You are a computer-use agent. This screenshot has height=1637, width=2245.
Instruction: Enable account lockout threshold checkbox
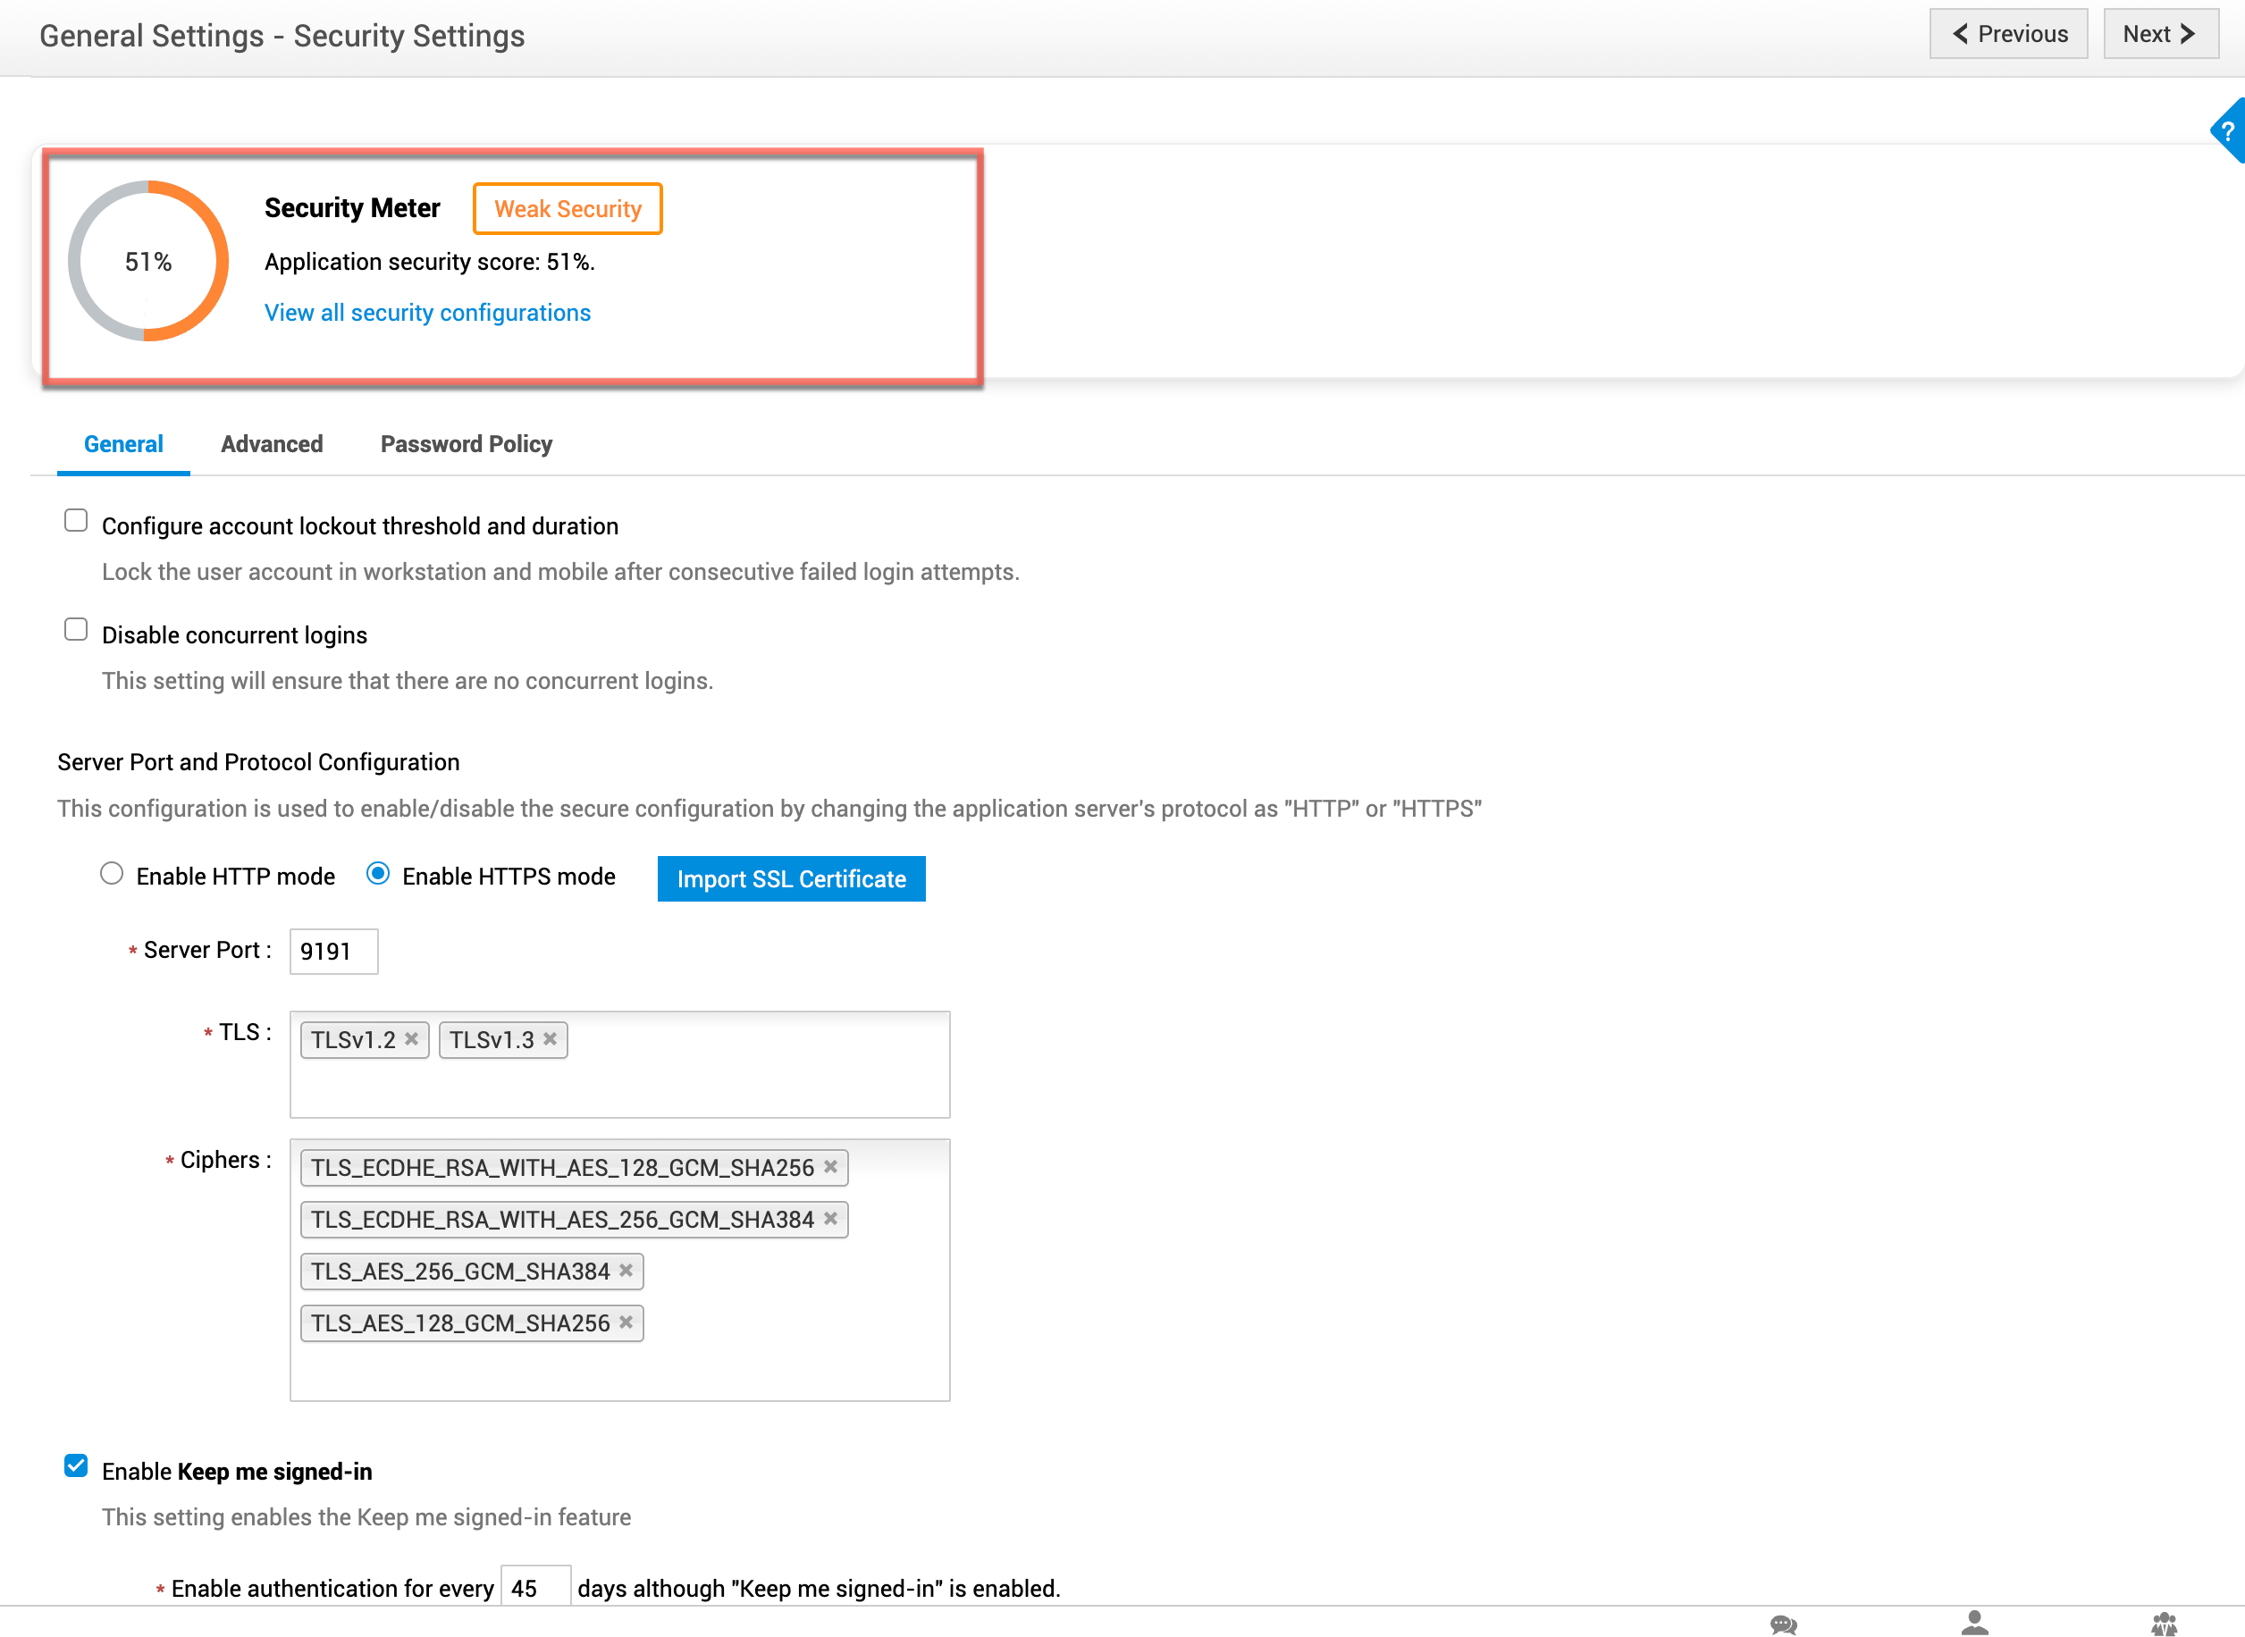tap(76, 521)
